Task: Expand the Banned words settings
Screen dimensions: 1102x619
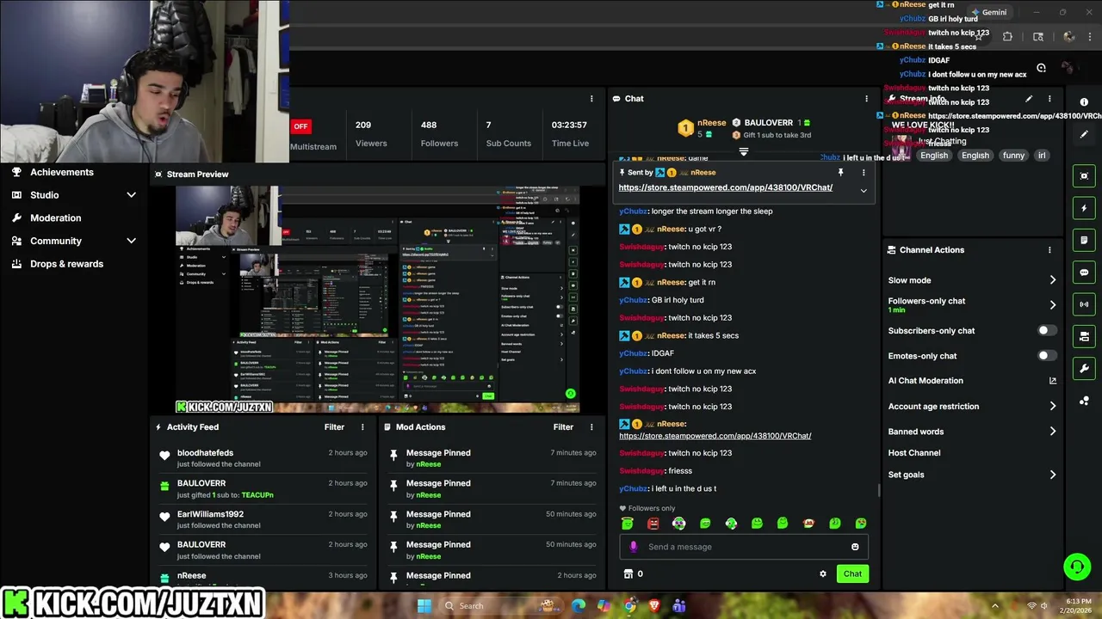Action: (1052, 432)
